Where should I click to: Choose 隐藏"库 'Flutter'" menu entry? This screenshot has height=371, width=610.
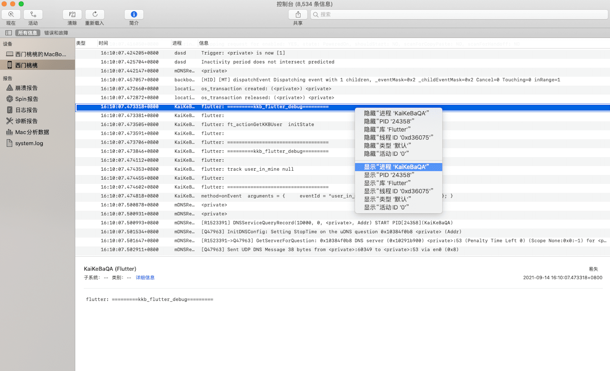coord(387,130)
